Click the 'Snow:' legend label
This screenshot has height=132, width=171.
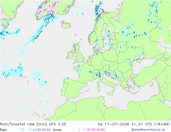[57, 130]
